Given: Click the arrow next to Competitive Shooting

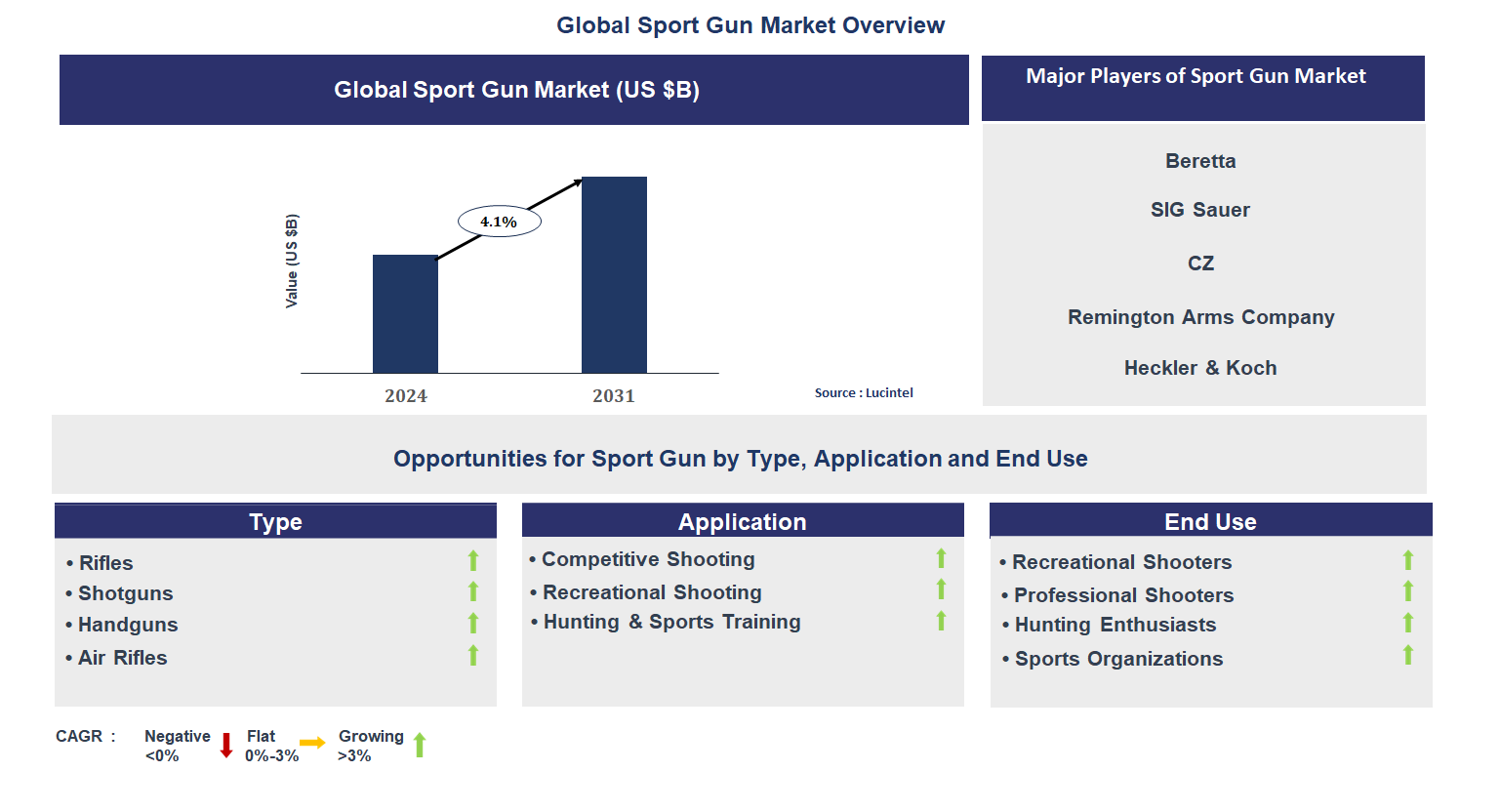Looking at the screenshot, I should pyautogui.click(x=940, y=558).
